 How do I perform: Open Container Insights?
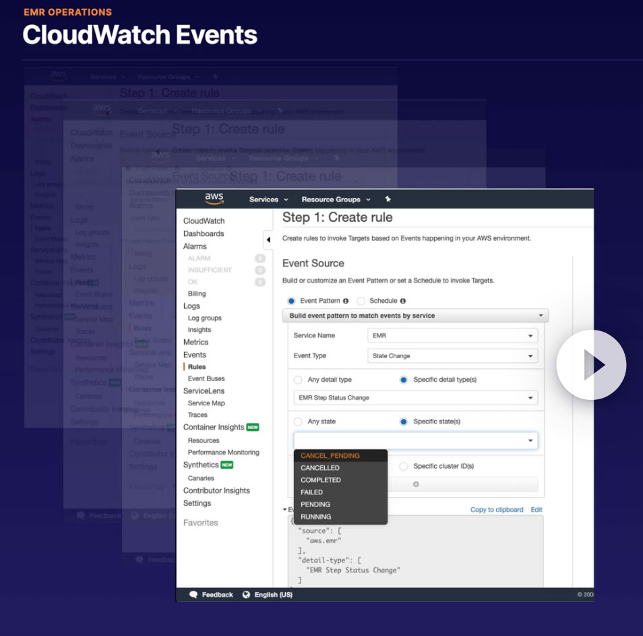214,427
